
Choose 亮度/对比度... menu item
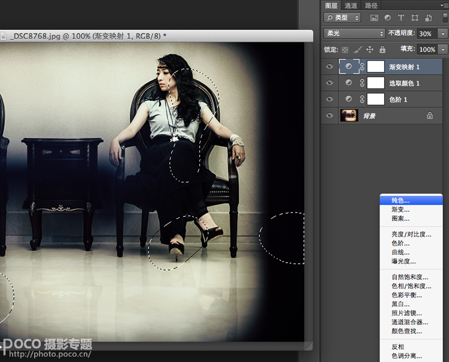click(x=411, y=235)
